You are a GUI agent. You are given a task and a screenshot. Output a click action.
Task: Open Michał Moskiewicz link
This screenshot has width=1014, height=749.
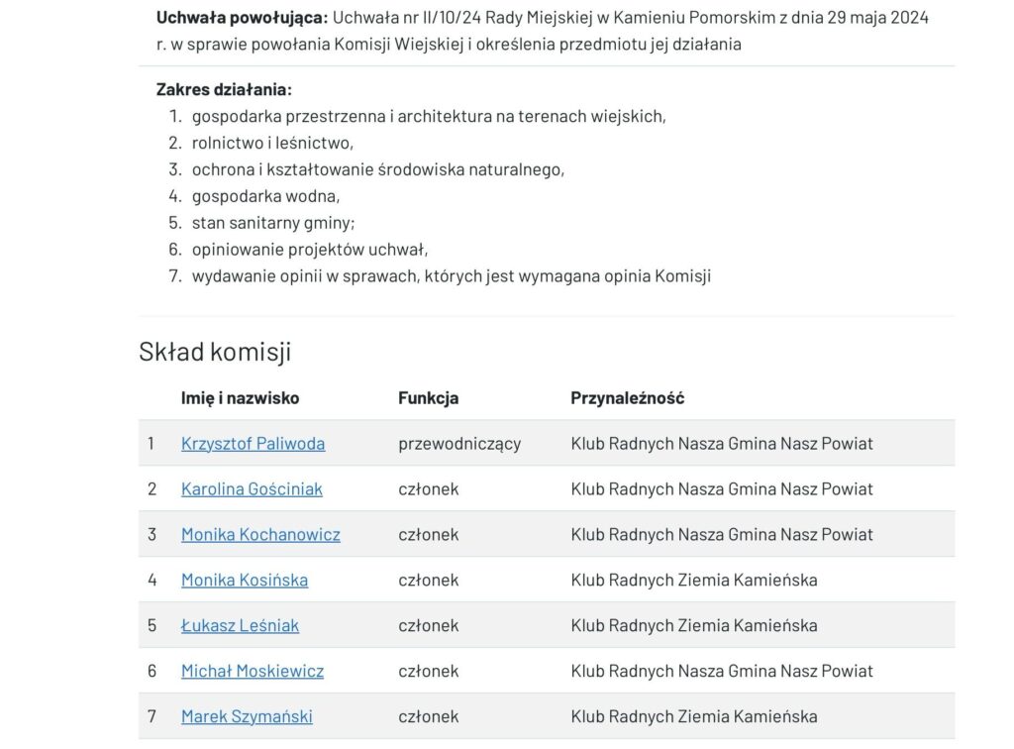point(253,671)
